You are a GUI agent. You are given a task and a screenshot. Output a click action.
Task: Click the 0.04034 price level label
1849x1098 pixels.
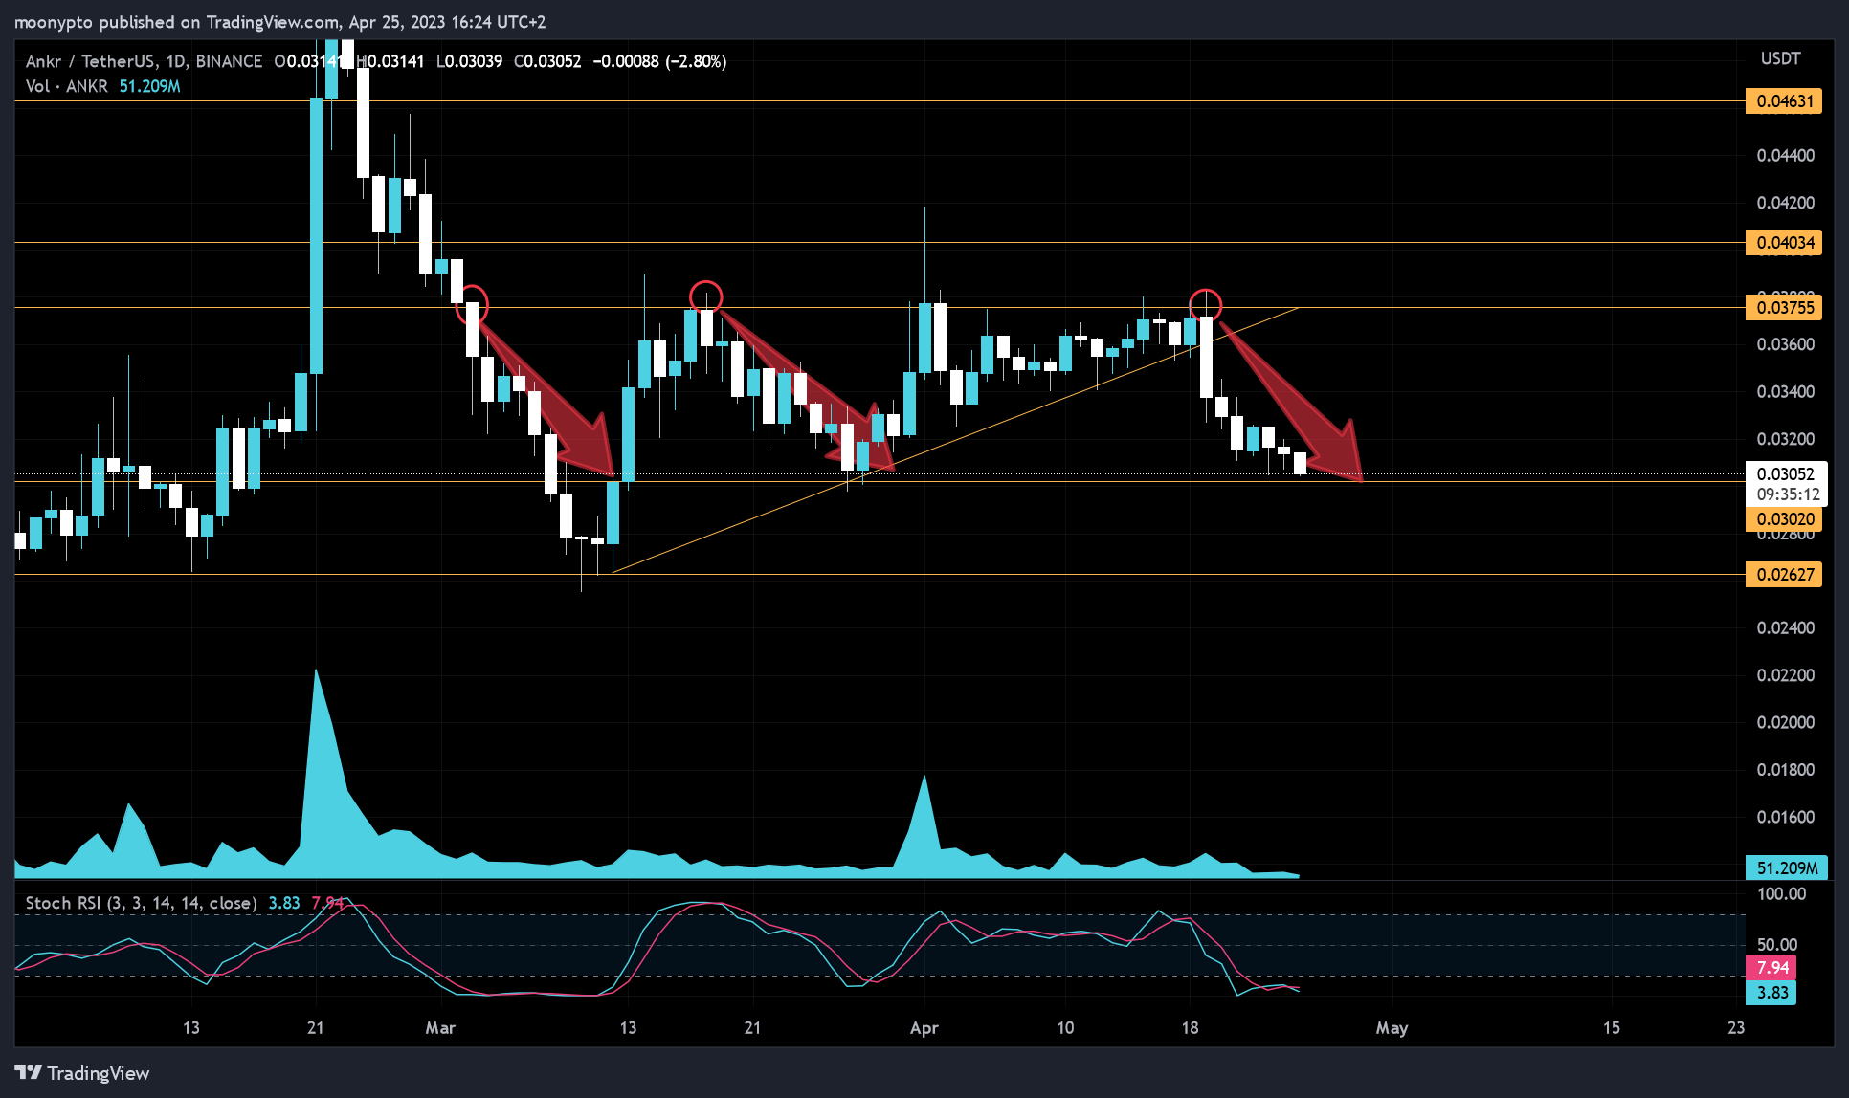[1784, 243]
